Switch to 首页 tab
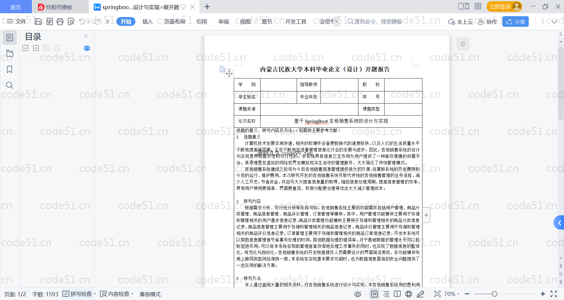564x300 pixels. (16, 7)
